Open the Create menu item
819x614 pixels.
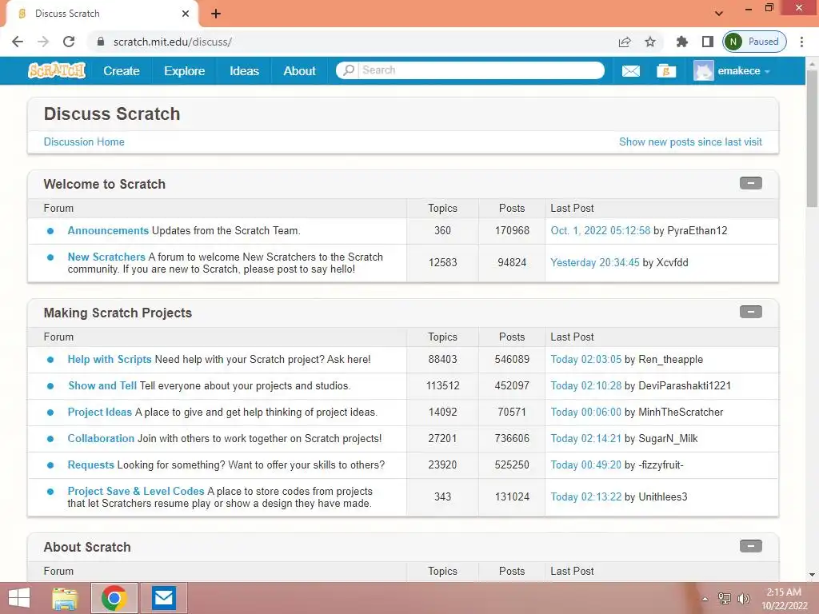tap(122, 71)
